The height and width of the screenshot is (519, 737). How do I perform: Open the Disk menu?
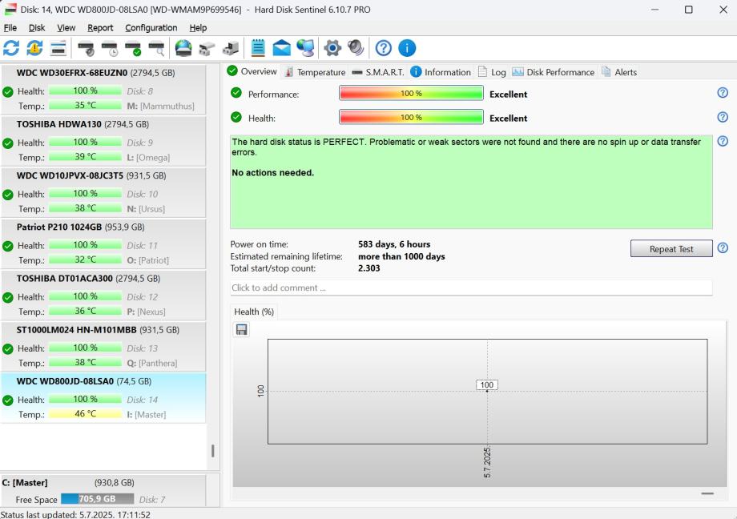pos(37,28)
